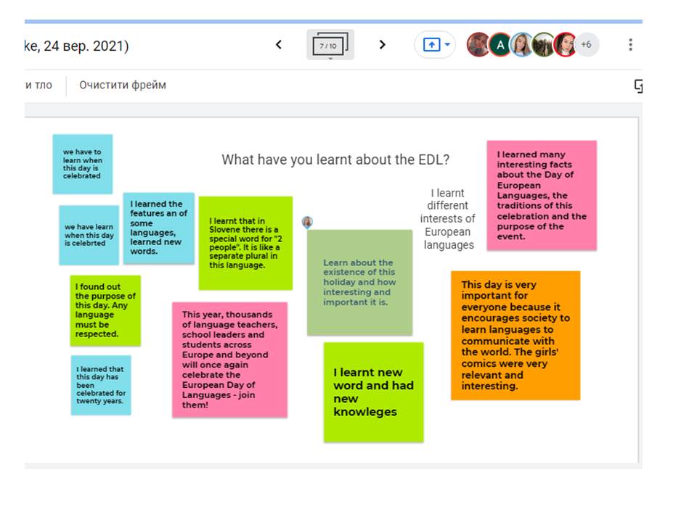Go to the previous frame arrow
The image size is (697, 522).
[278, 45]
